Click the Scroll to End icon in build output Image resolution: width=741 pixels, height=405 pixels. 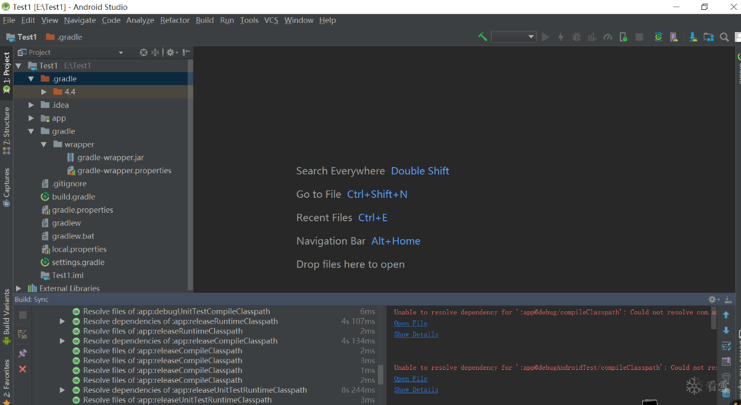tap(726, 361)
